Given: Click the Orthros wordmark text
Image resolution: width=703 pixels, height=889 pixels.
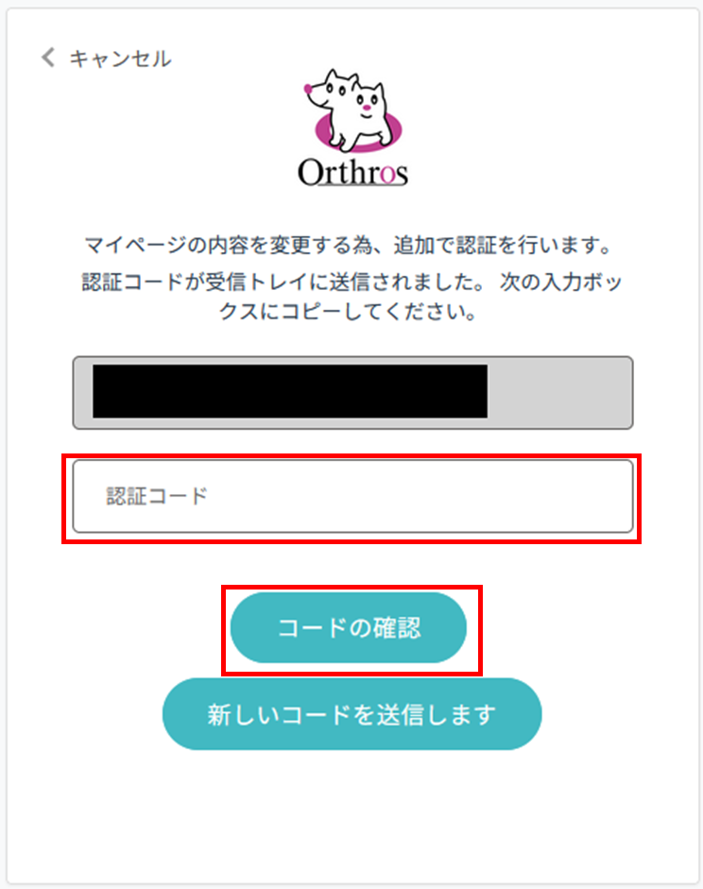Looking at the screenshot, I should (353, 172).
